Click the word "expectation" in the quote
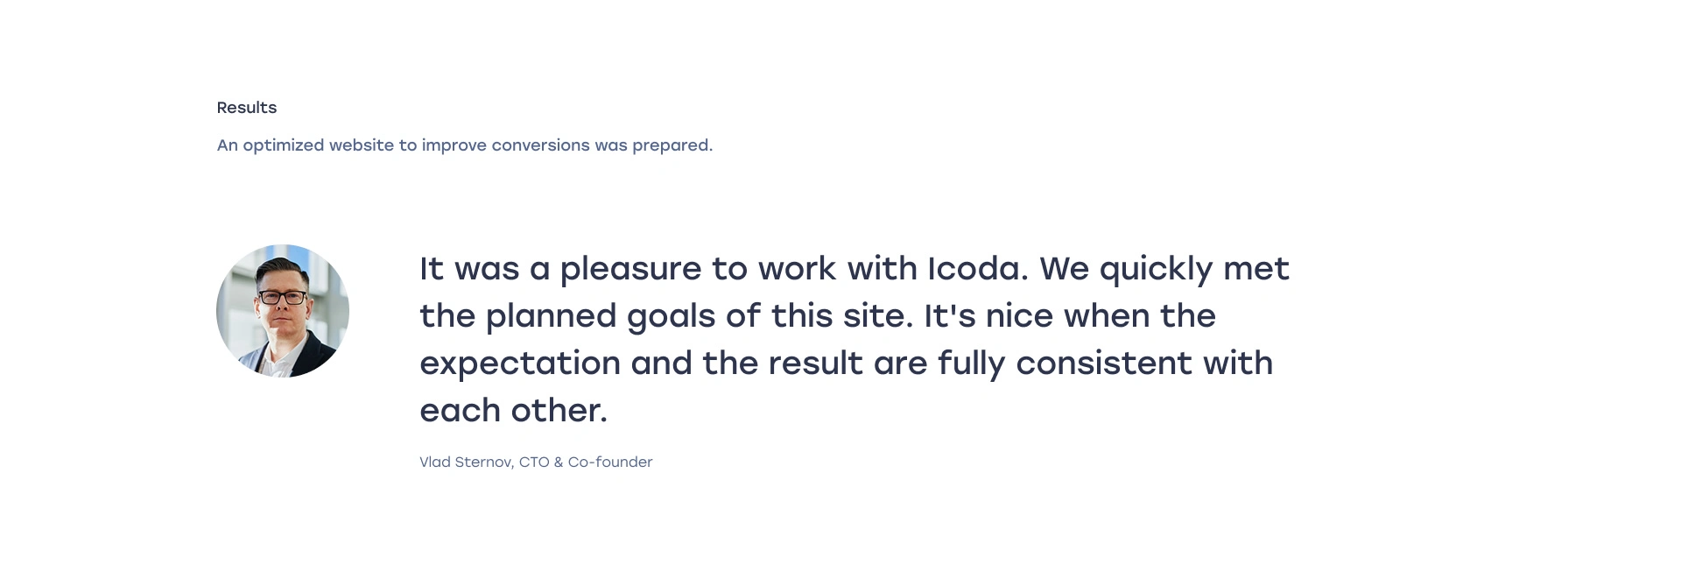Screen dimensions: 1681x572 tap(520, 364)
